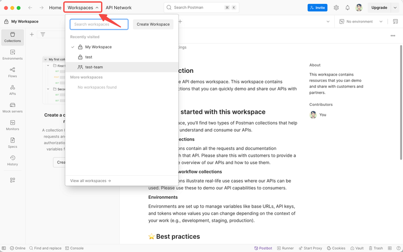
Task: Open the Mock servers sidebar panel
Action: (x=12, y=108)
